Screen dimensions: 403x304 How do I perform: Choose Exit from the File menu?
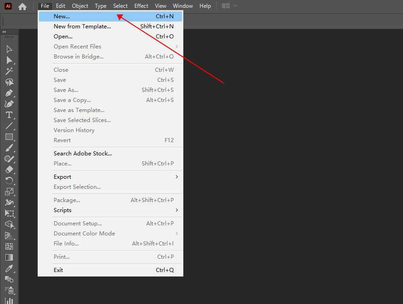(x=58, y=270)
